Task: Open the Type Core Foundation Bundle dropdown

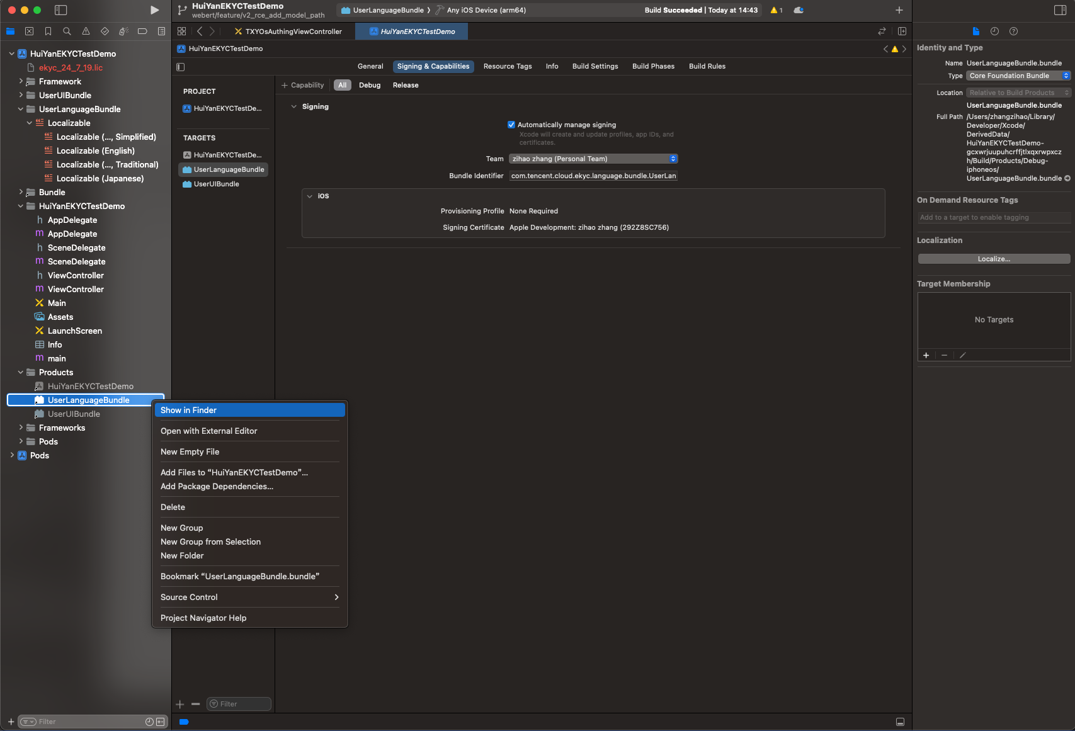Action: 1018,76
